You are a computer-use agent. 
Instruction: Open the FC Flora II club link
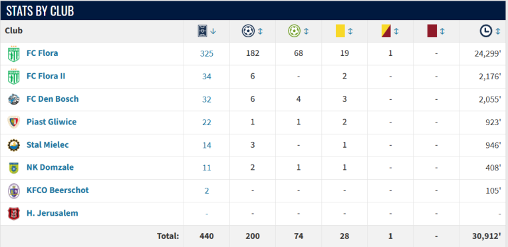[46, 76]
